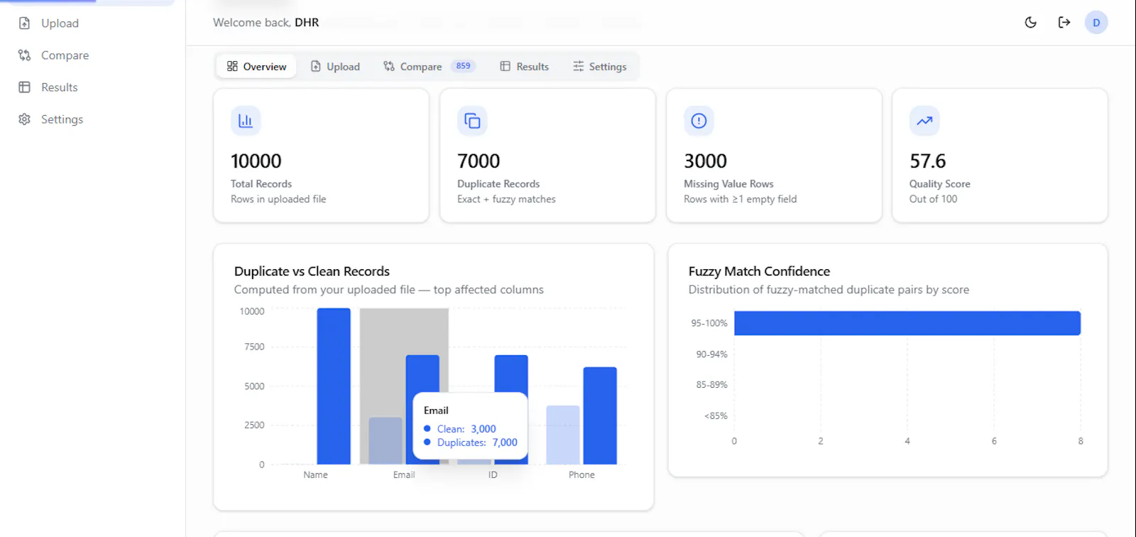Click the Results tab table icon

(x=505, y=67)
